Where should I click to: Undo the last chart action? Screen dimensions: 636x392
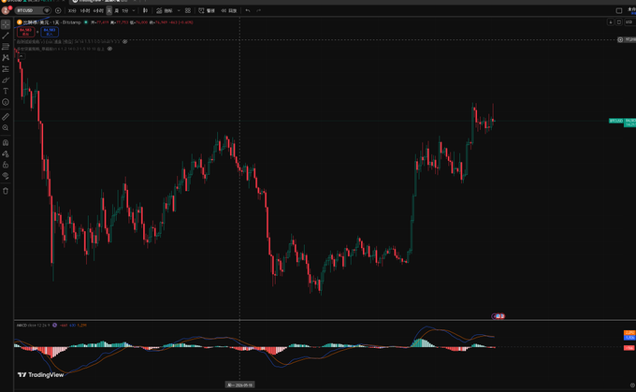pyautogui.click(x=248, y=10)
